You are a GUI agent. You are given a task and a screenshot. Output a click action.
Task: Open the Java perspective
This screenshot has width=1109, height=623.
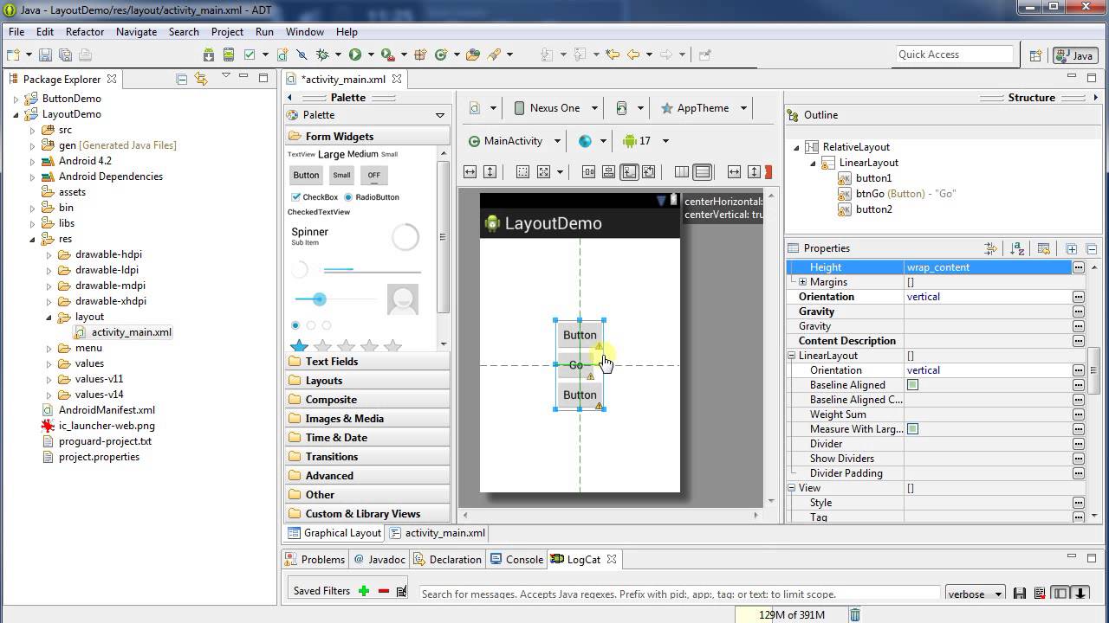[1073, 55]
